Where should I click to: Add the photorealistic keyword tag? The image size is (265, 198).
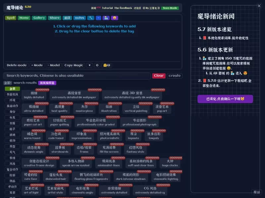coord(110,136)
